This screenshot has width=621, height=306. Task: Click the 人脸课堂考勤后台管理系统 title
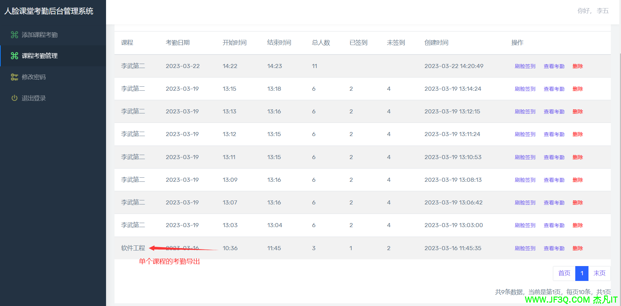[x=49, y=11]
